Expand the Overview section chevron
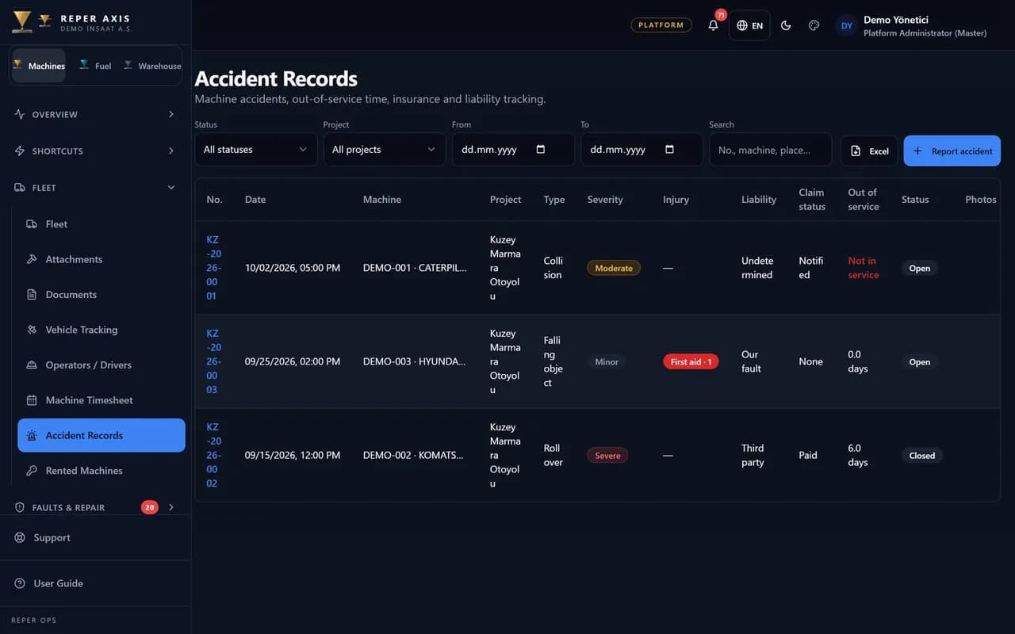Image resolution: width=1015 pixels, height=634 pixels. coord(171,114)
